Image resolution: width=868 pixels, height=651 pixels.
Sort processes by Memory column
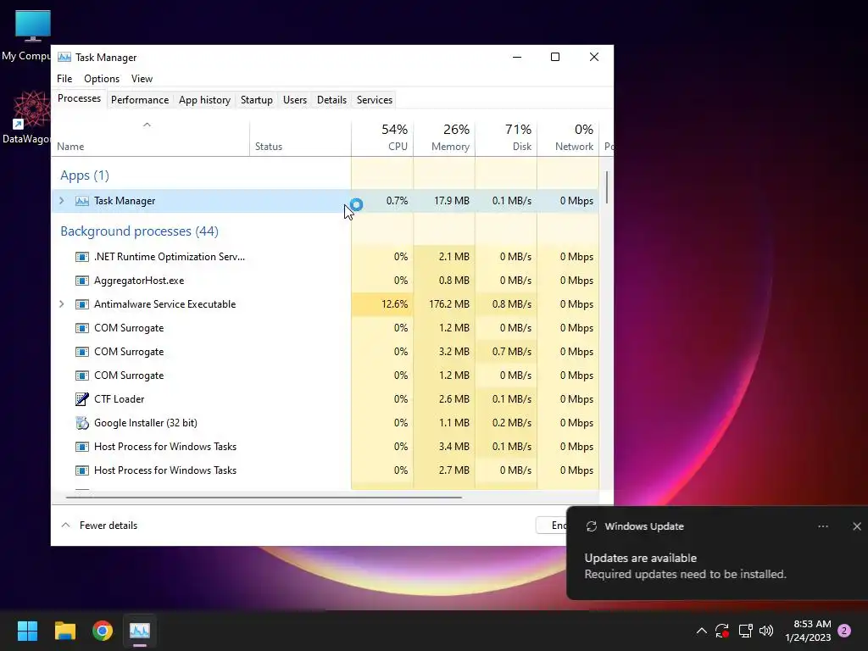444,137
